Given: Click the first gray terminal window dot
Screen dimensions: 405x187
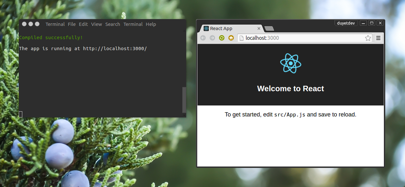Looking at the screenshot, I should point(24,24).
